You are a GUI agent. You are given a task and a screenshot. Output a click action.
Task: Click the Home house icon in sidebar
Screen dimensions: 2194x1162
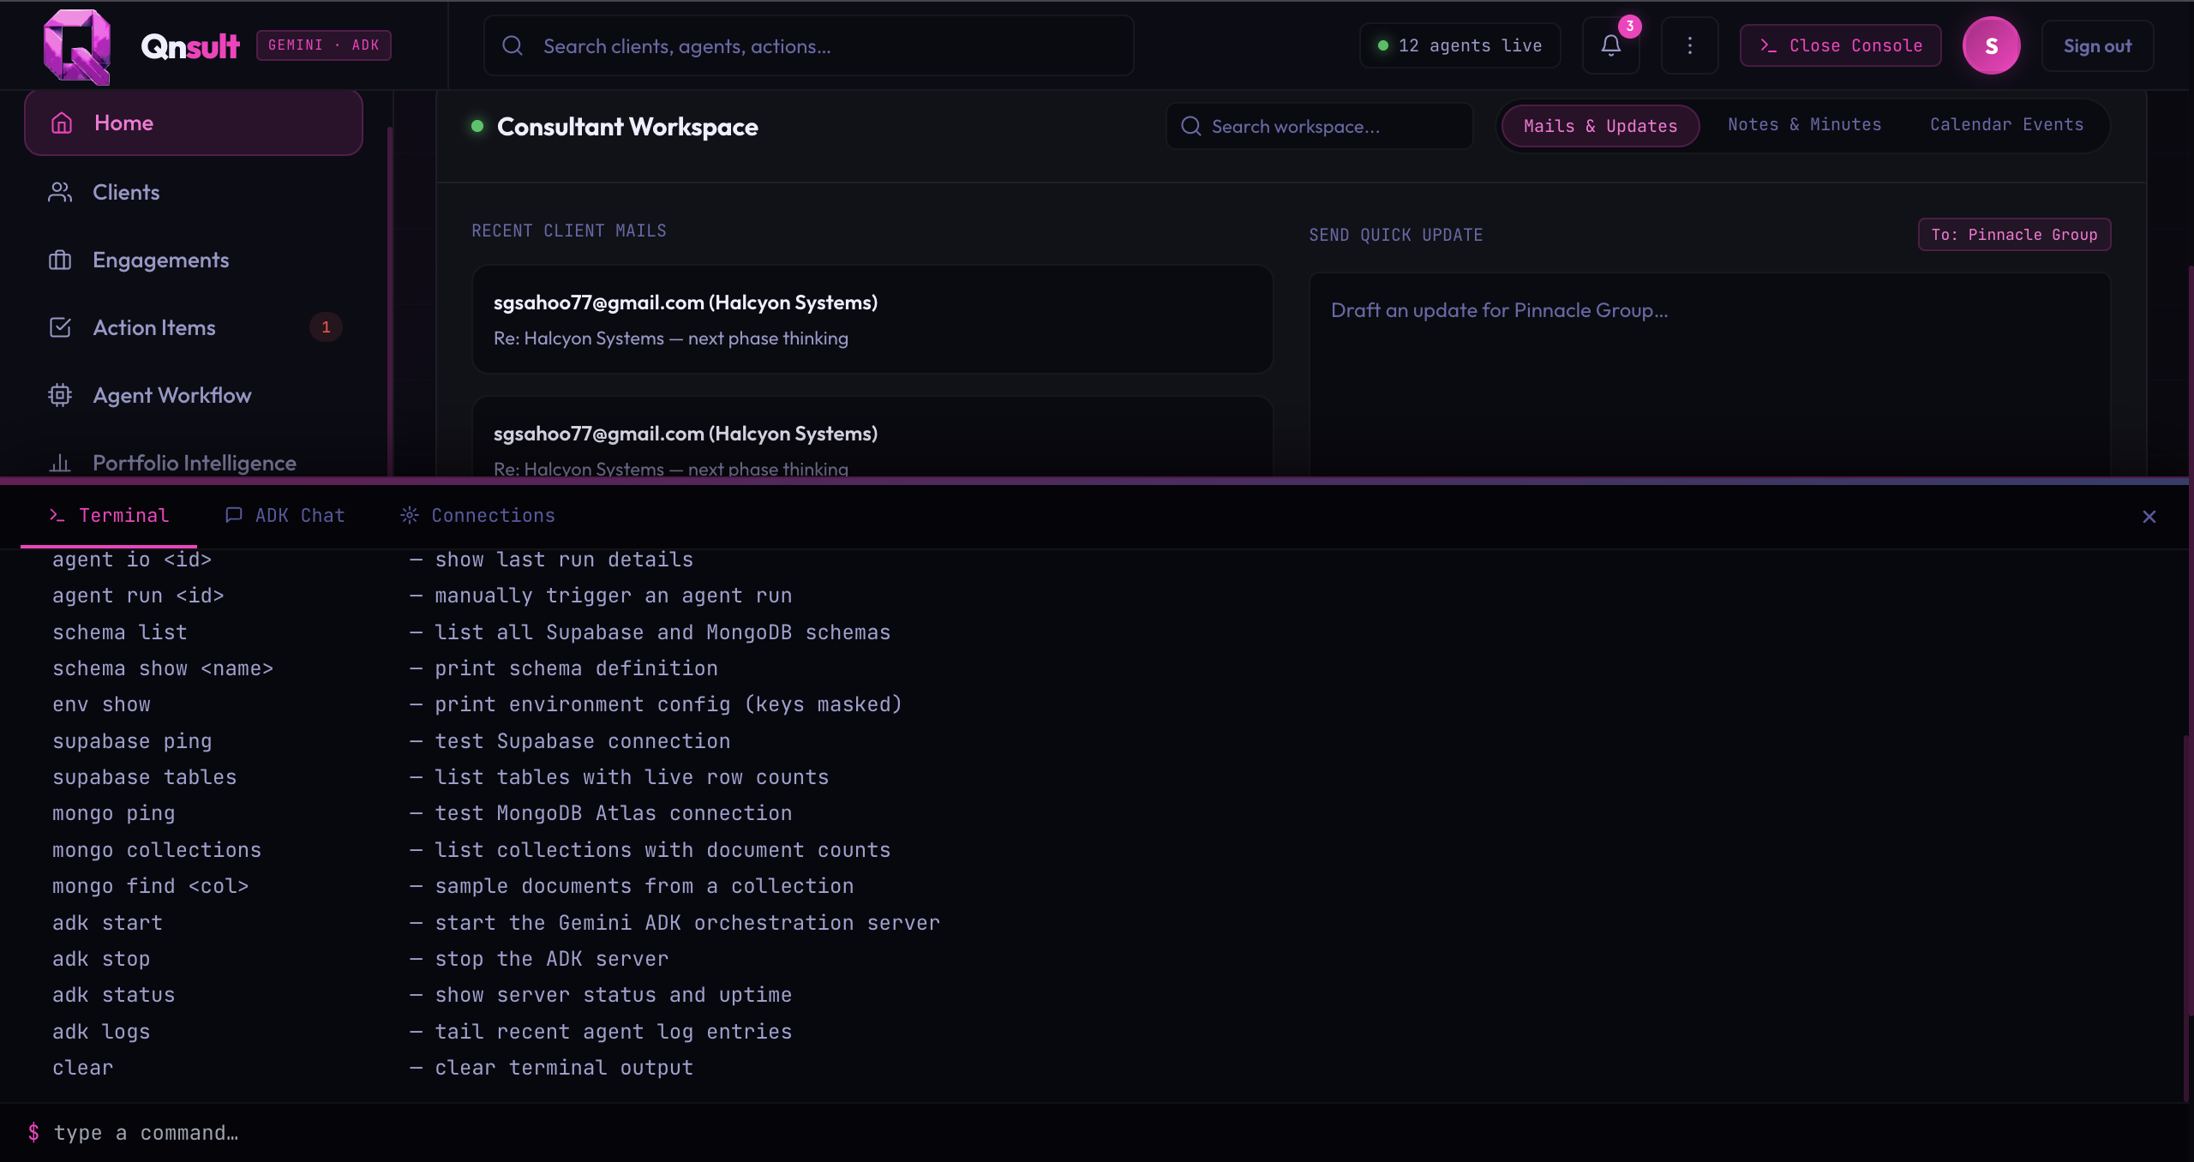tap(62, 123)
